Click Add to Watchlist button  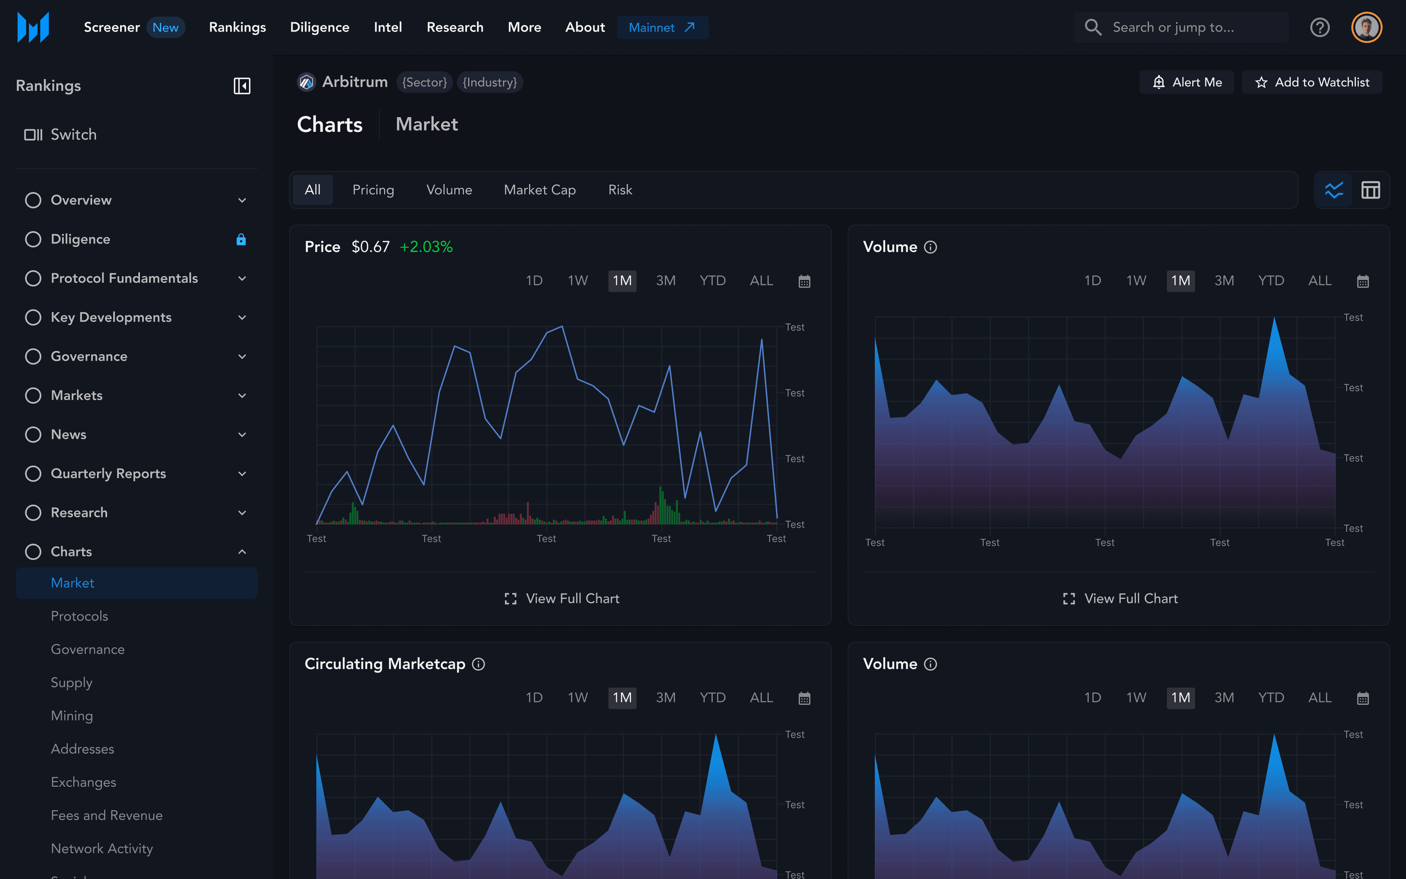point(1312,82)
